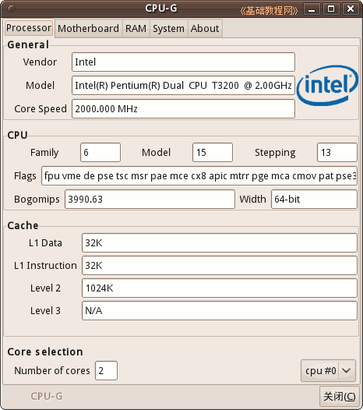Click the Width 64-bit field
The width and height of the screenshot is (363, 410).
(314, 200)
